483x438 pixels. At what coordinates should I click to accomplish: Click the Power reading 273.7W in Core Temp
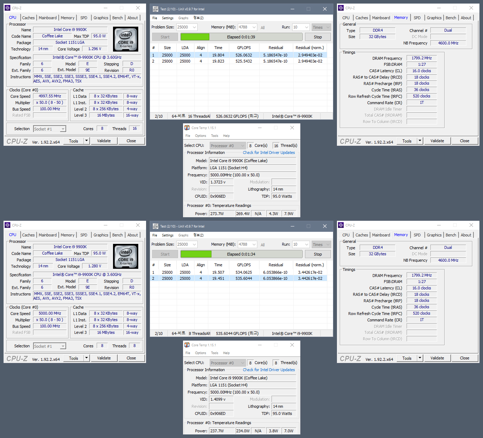(x=222, y=214)
